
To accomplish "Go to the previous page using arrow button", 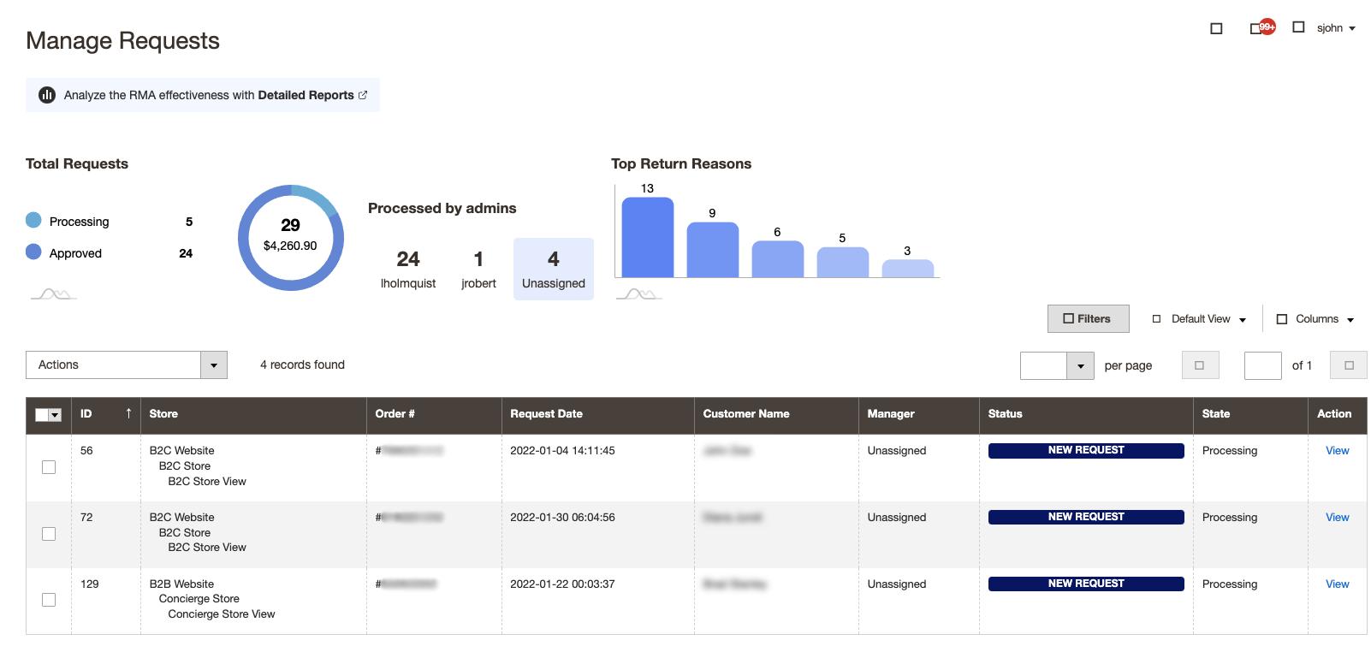I will 1199,365.
